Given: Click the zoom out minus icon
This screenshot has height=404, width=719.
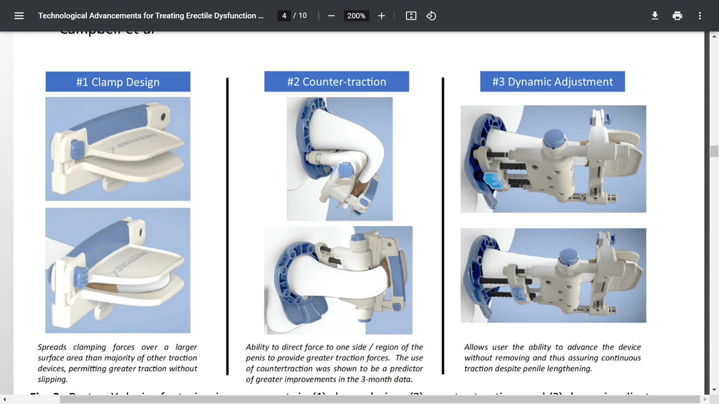Looking at the screenshot, I should click(x=331, y=16).
